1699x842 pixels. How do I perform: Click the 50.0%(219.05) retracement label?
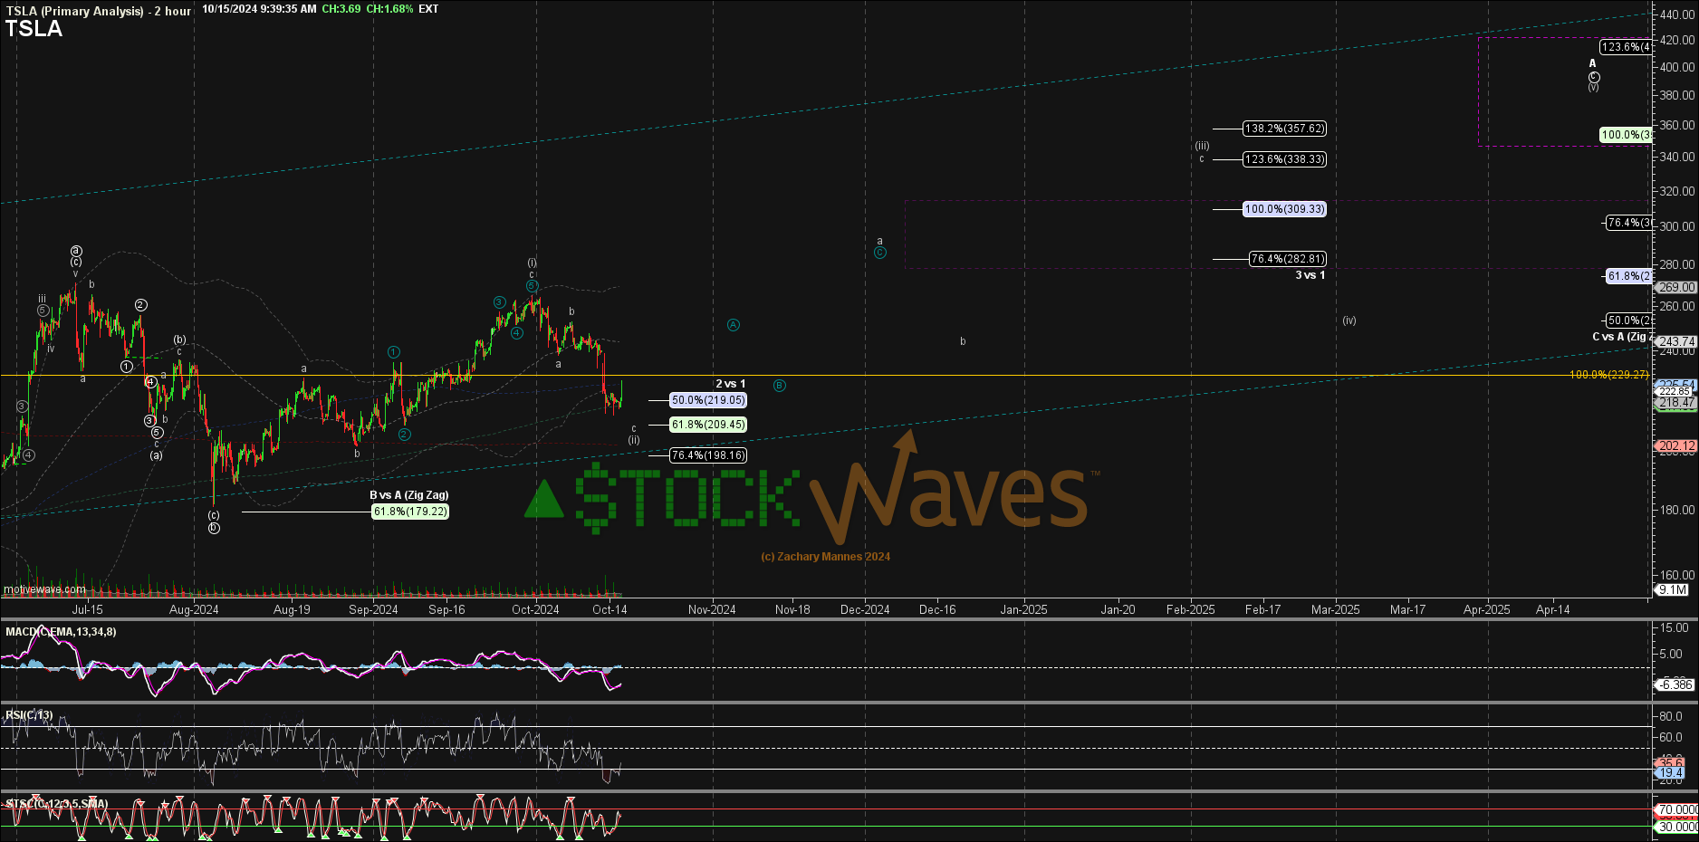point(708,400)
